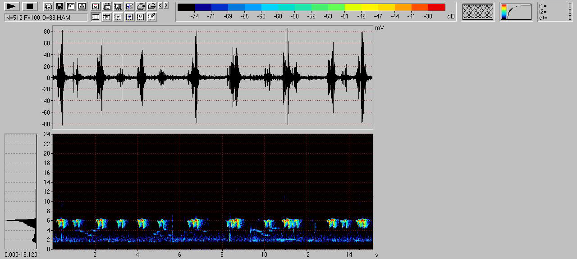Click the pencil edit icon
Screen dimensions: 577x259
[x=152, y=17]
